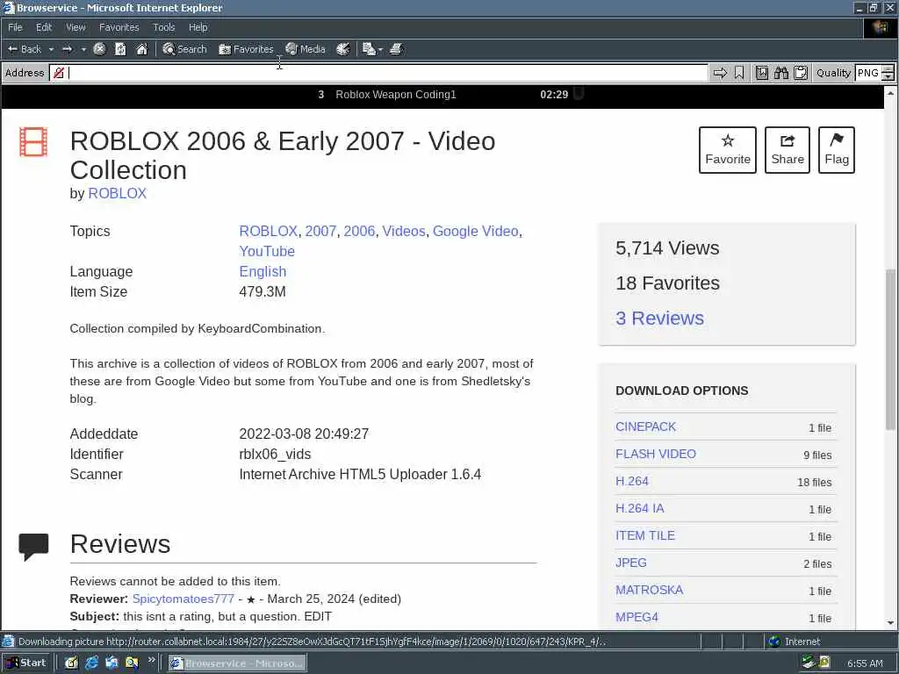Image resolution: width=899 pixels, height=674 pixels.
Task: Click the vertical scrollbar down arrow
Action: pos(890,622)
